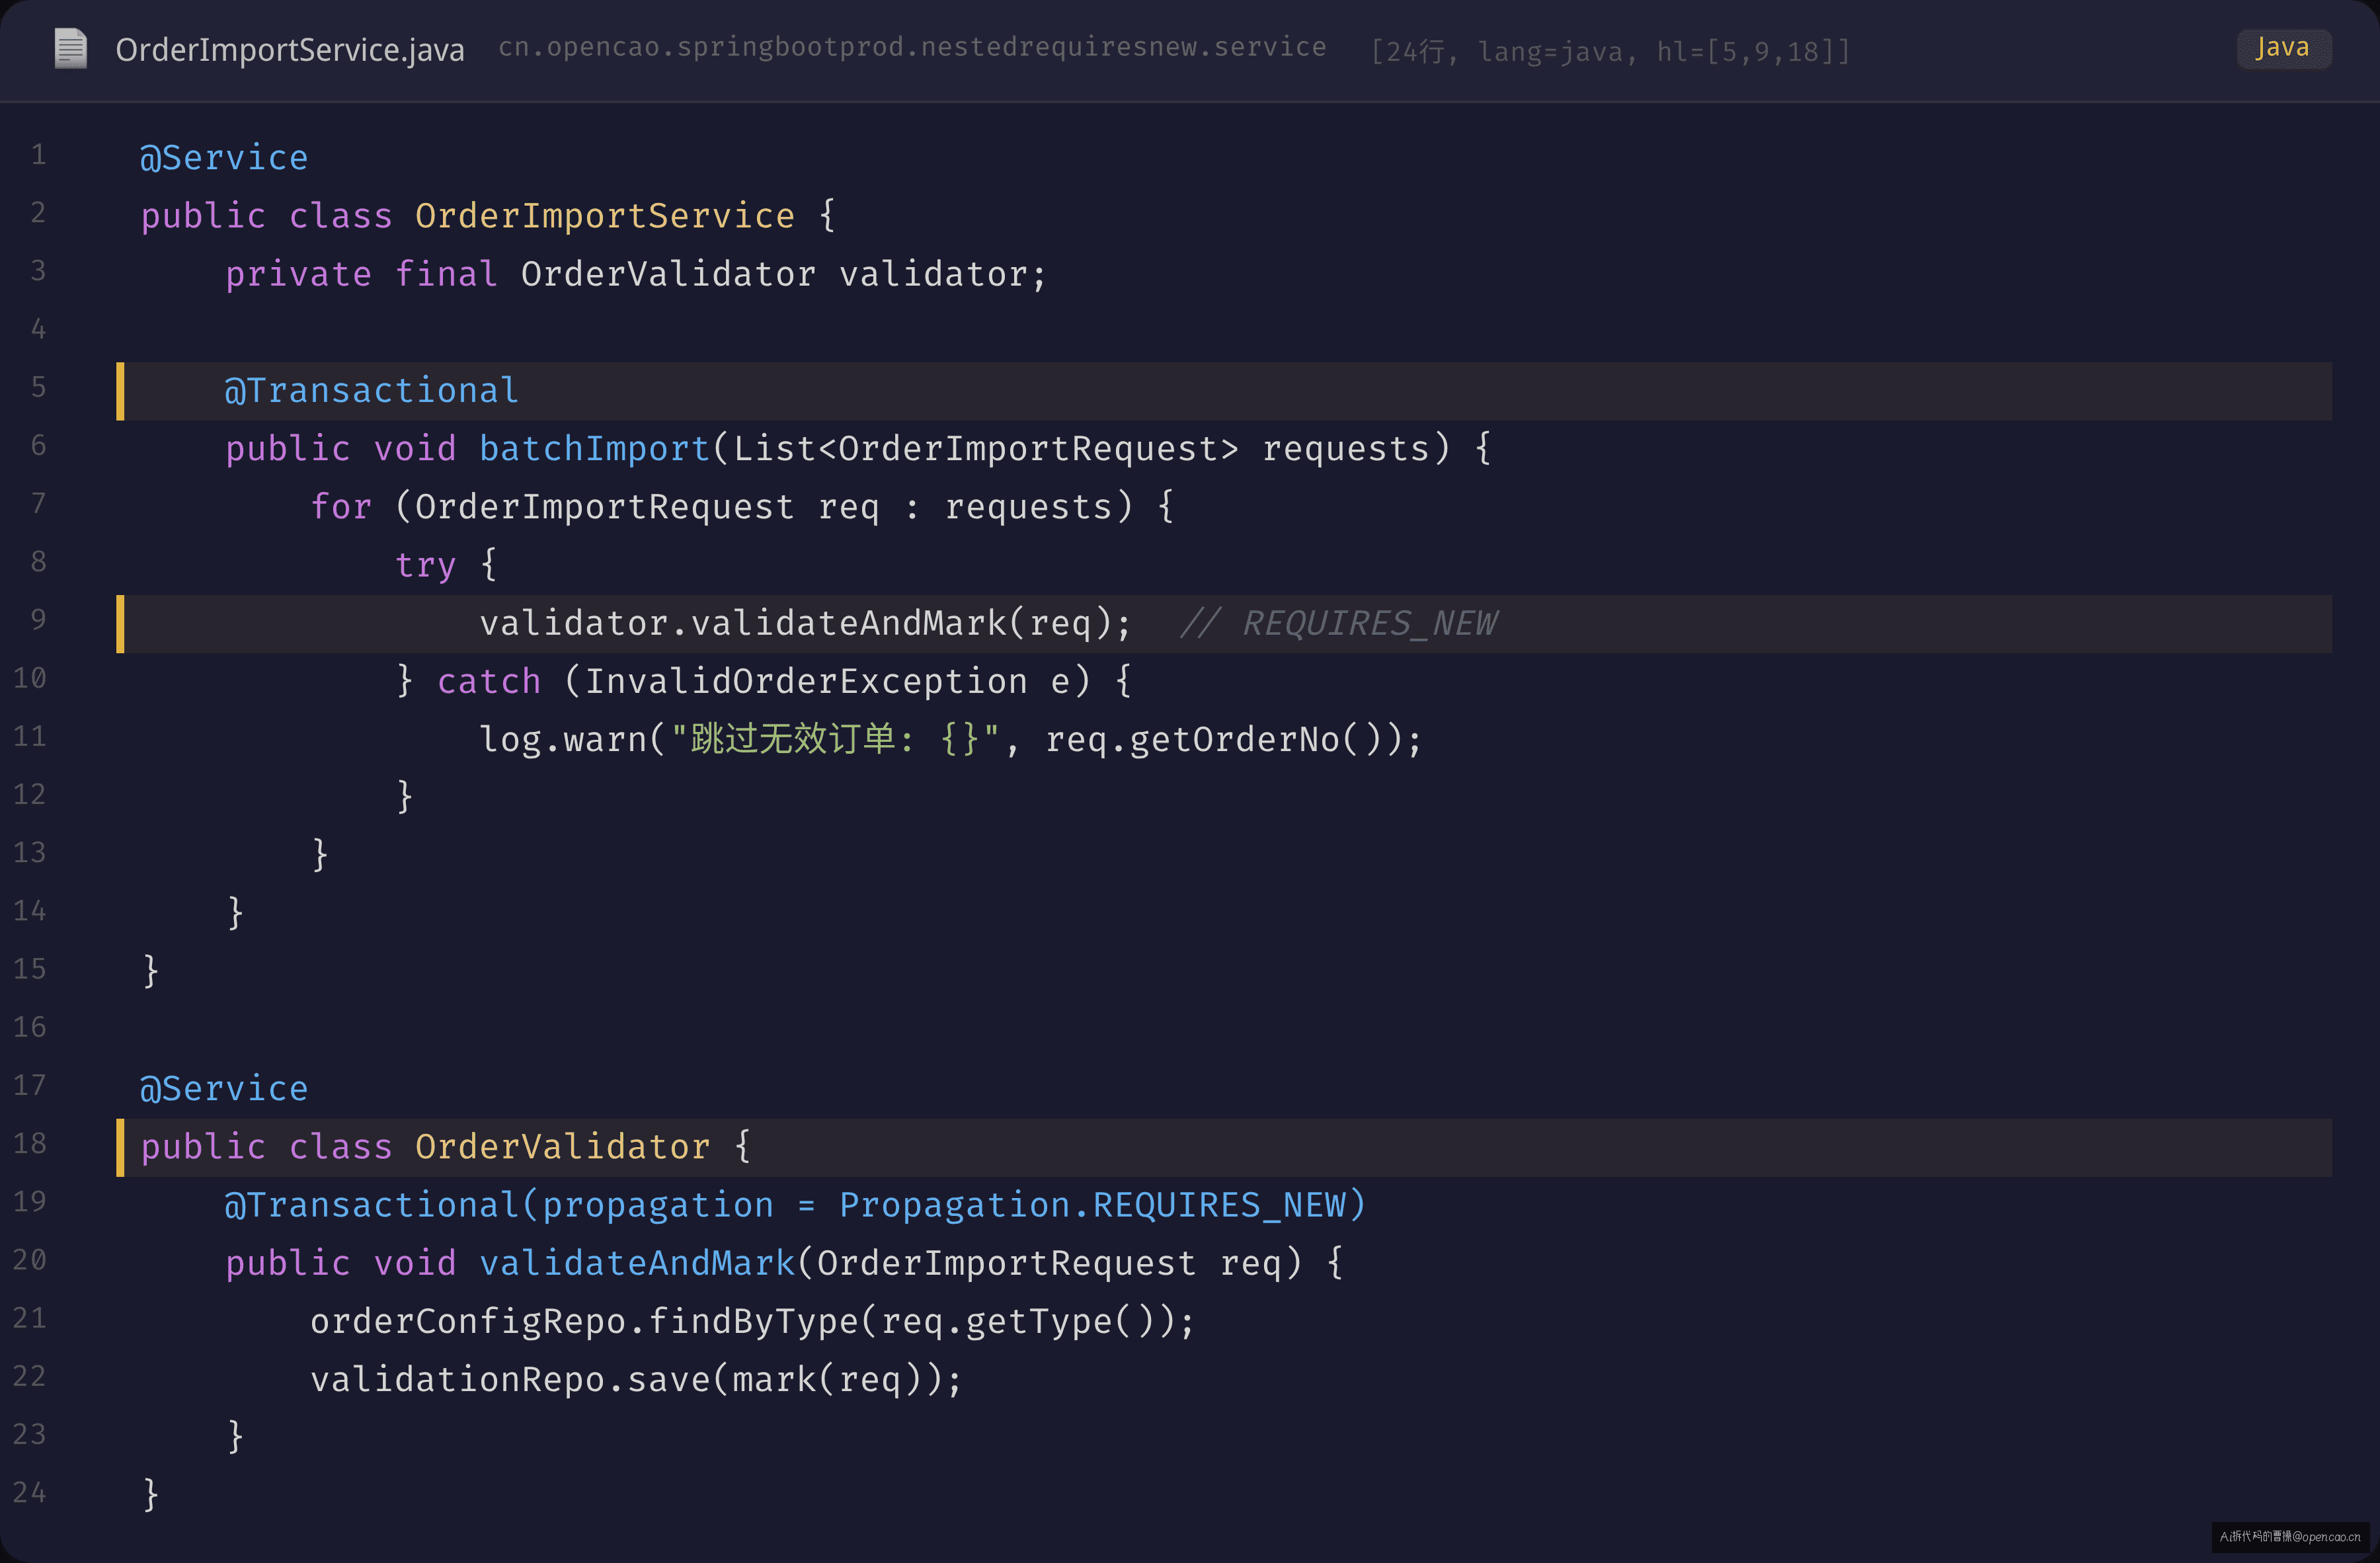2380x1563 pixels.
Task: Click line number 1 in gutter
Action: click(x=38, y=155)
